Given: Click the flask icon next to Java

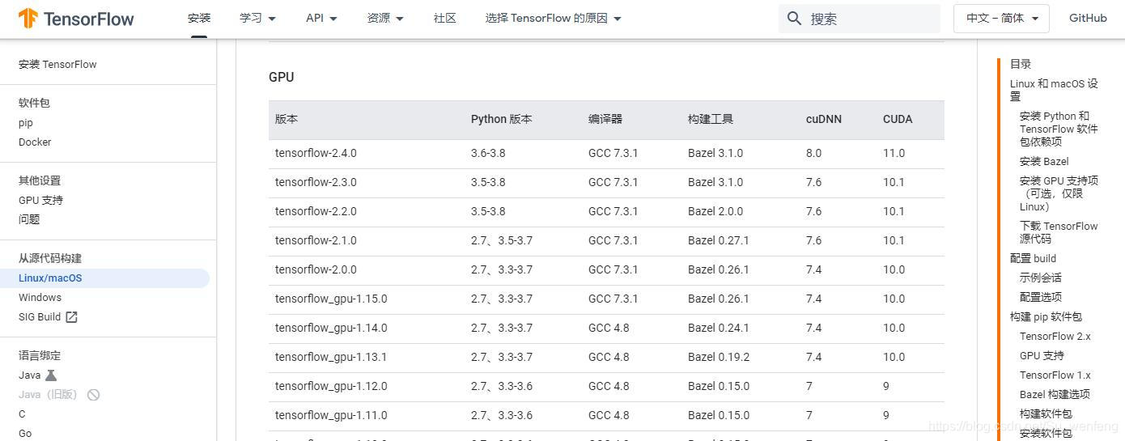Looking at the screenshot, I should click(x=51, y=375).
